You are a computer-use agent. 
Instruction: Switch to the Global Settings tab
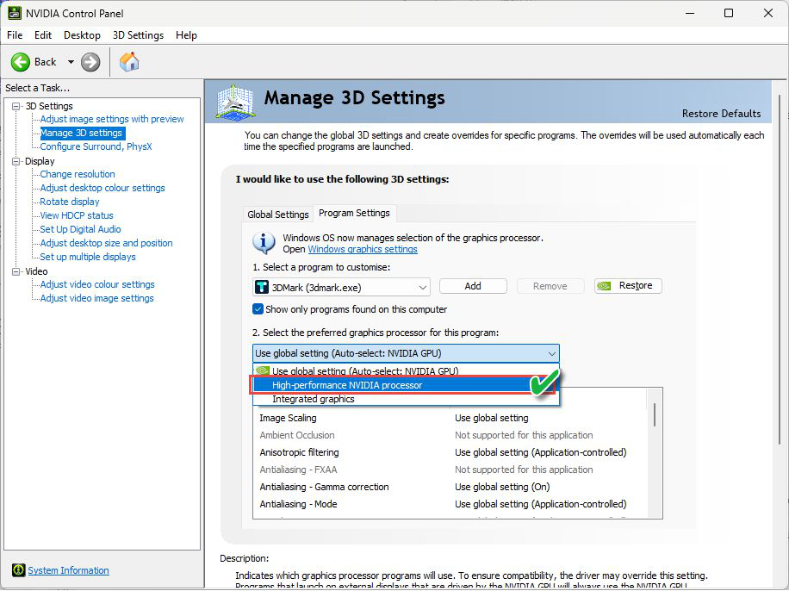[x=277, y=215]
